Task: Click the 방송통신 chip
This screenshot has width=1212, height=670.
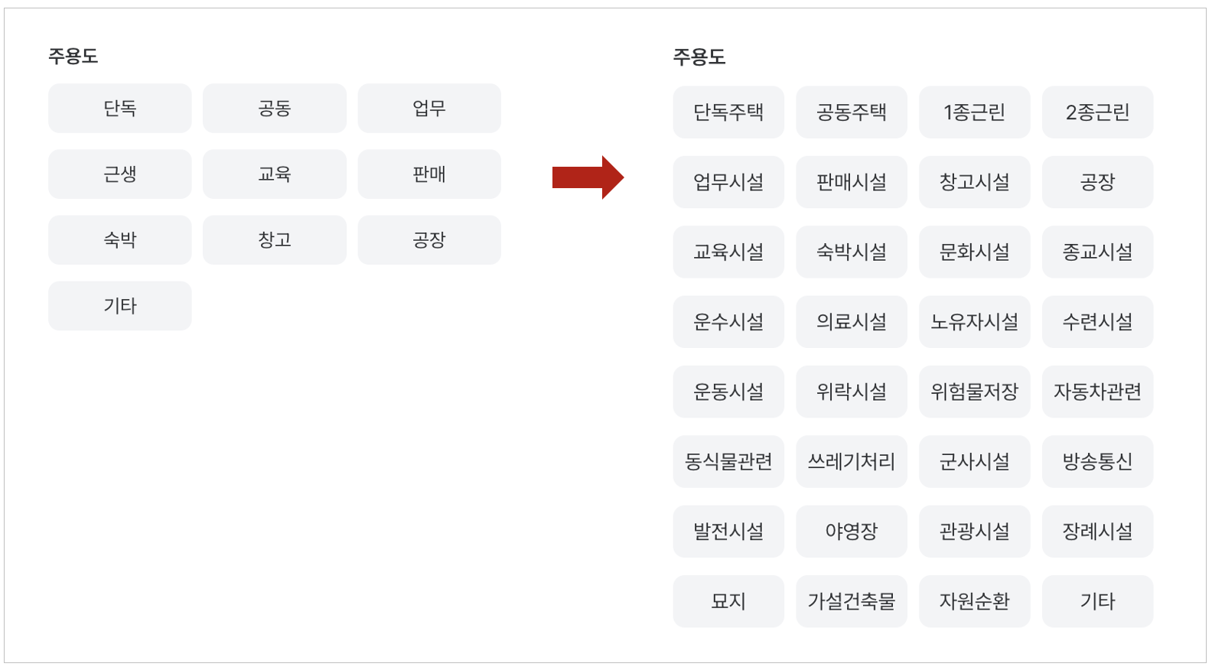Action: [x=1097, y=461]
